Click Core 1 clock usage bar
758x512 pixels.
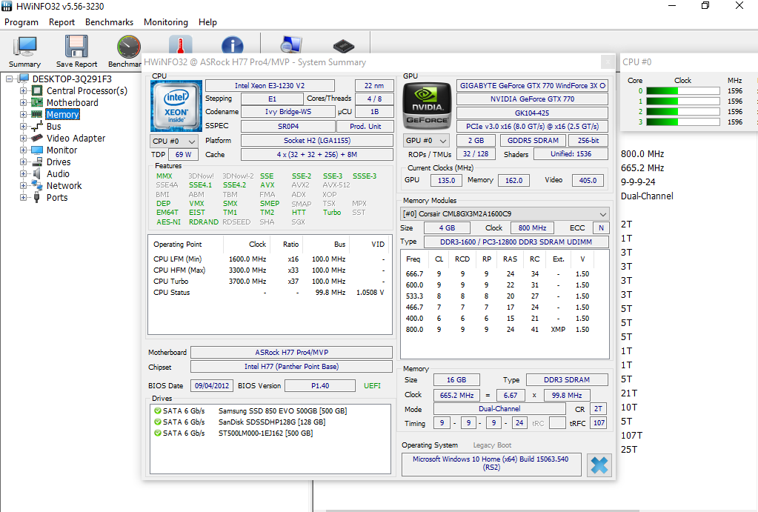tap(683, 102)
